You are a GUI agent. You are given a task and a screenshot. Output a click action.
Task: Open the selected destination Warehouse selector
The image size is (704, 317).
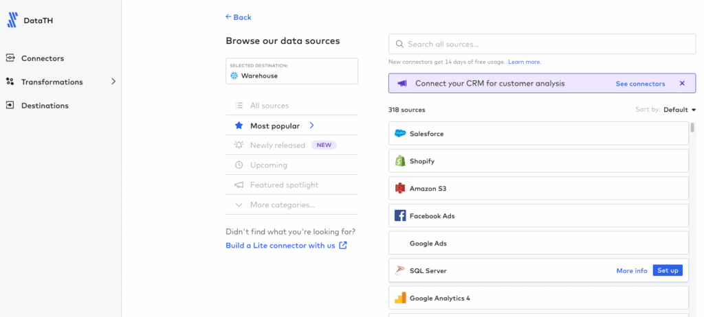tap(291, 71)
